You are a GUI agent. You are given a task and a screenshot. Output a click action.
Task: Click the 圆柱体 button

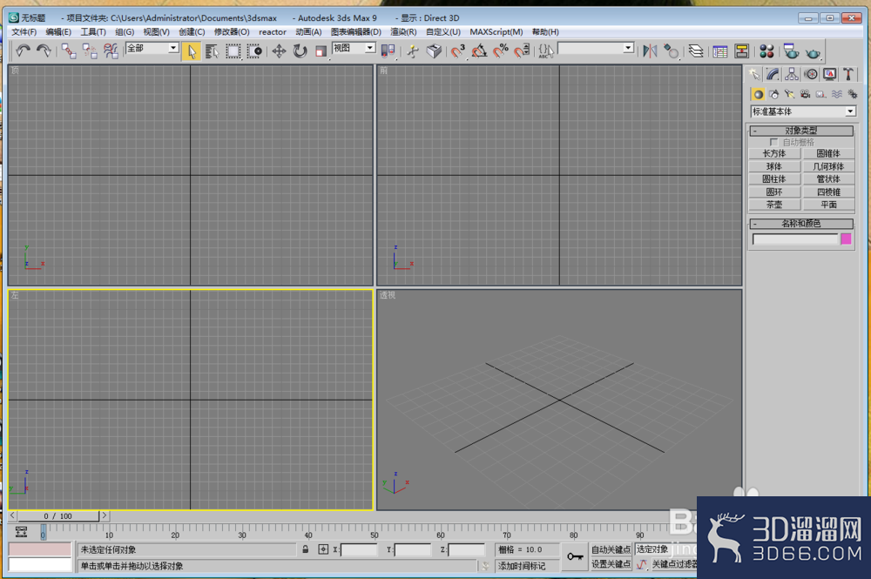774,179
